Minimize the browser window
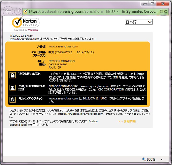This screenshot has width=172, height=165. point(145,4)
